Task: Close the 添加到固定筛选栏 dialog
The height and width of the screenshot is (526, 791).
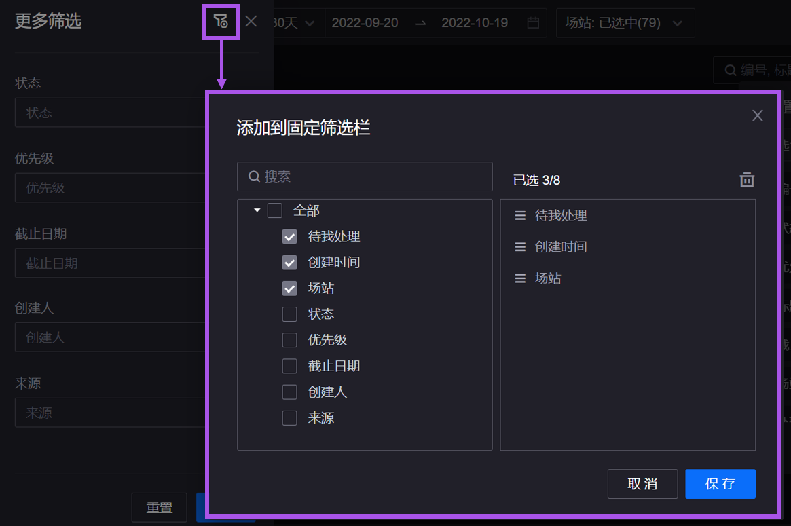Action: click(757, 115)
